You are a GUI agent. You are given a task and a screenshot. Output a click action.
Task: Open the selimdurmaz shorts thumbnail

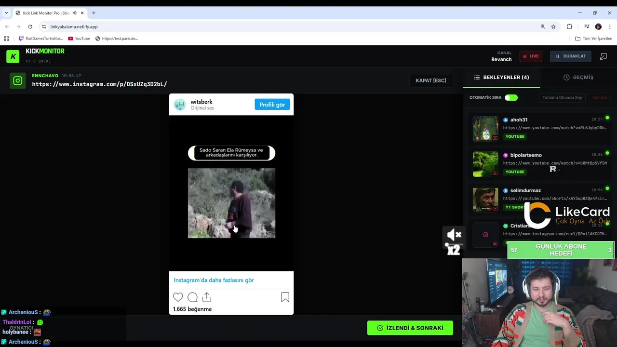(x=485, y=200)
